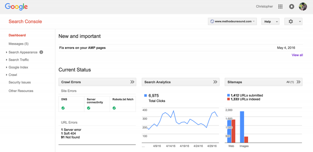Click the Google logo
The height and width of the screenshot is (152, 313).
16,7
